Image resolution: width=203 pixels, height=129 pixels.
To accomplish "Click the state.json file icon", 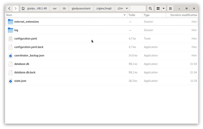I will (x=10, y=81).
